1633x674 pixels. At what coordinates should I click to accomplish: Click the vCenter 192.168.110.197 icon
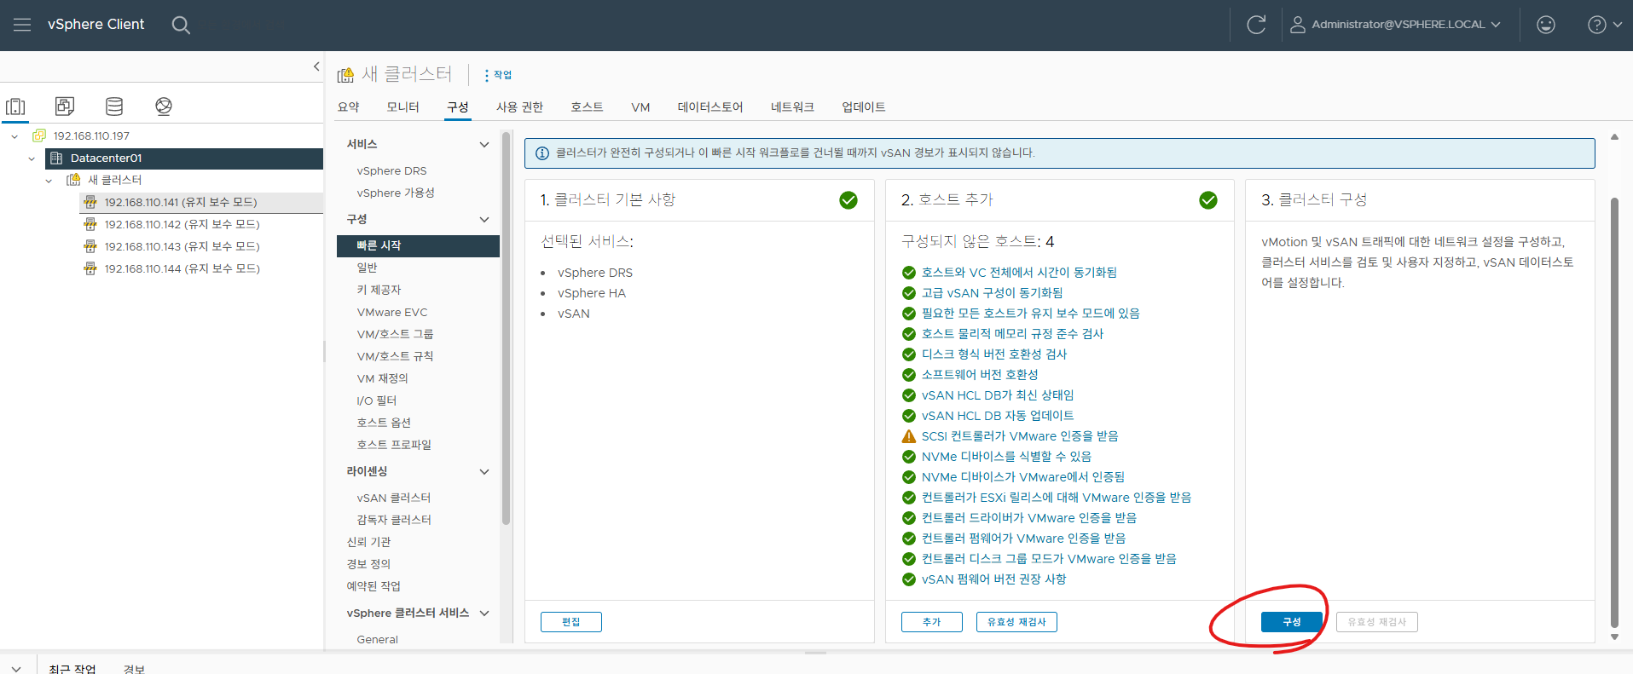tap(39, 135)
